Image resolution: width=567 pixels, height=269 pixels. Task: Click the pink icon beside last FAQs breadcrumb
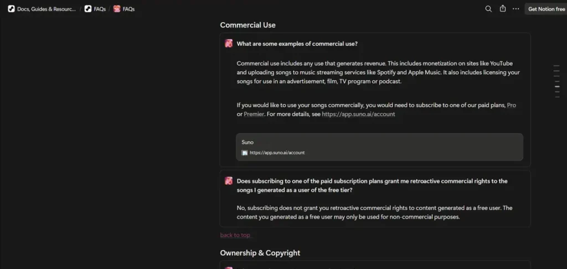(117, 9)
